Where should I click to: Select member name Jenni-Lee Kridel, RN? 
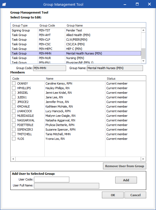pos(58,93)
